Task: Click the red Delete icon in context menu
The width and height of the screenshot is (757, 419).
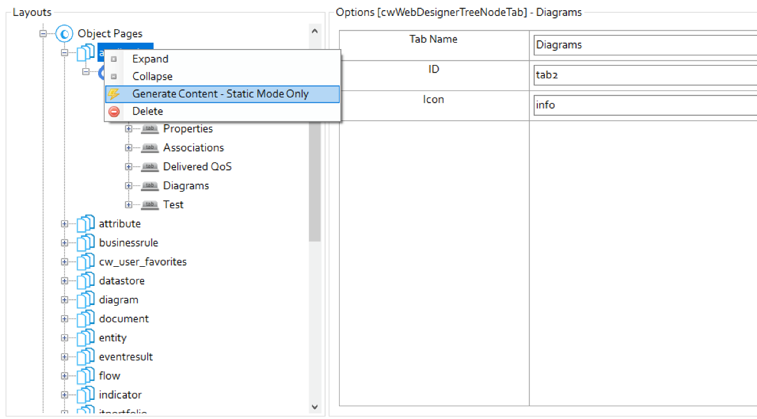Action: point(114,111)
